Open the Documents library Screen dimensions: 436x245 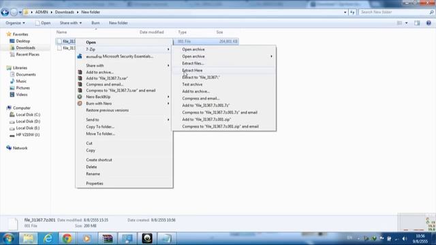(x=26, y=74)
